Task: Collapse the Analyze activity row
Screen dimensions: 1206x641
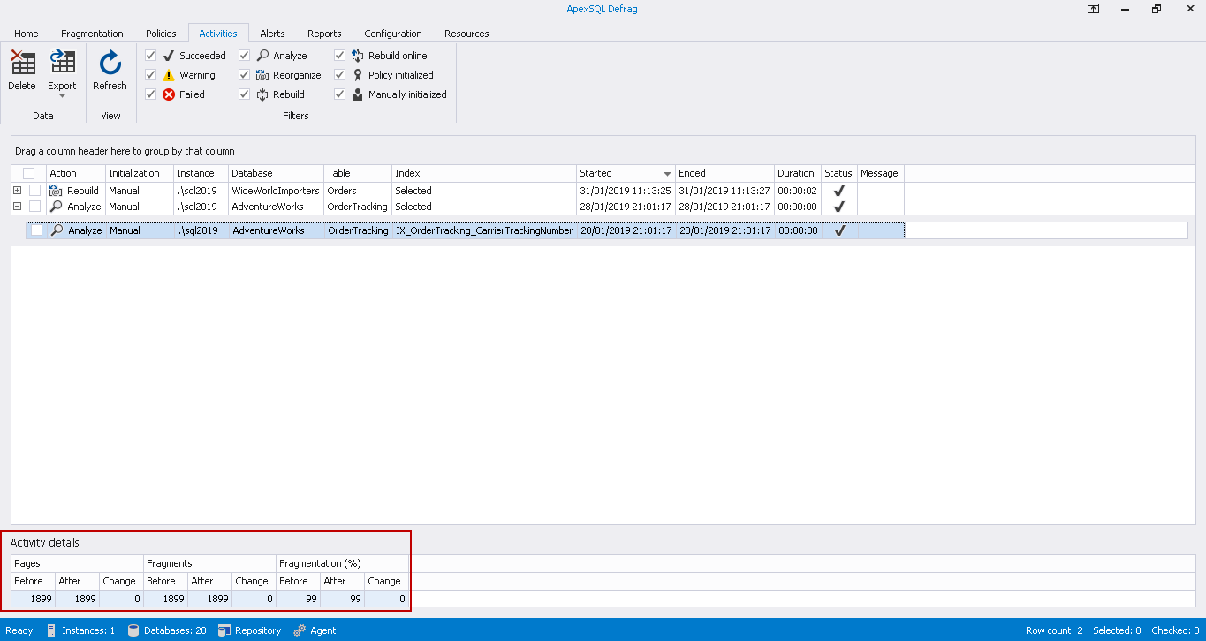Action: click(x=17, y=206)
